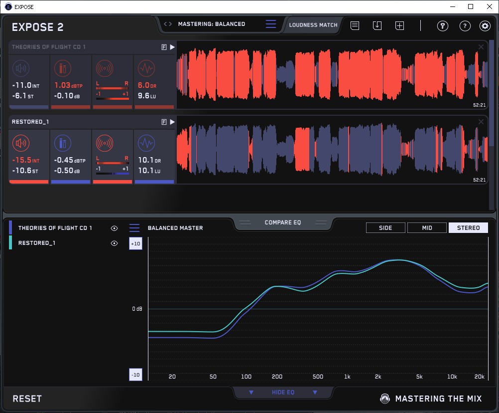Click the stereo phase icon for Restored_1

click(x=105, y=143)
